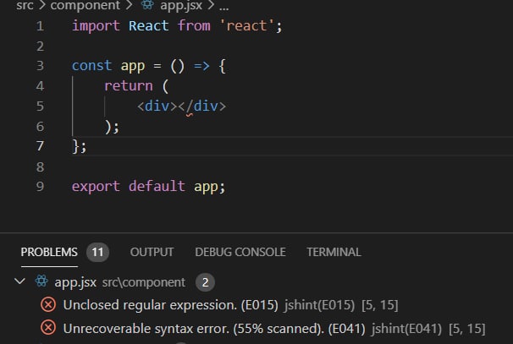Screen dimensions: 513x344
Task: Click the breadcrumb ellipsis after app.jsx
Action: (x=223, y=7)
